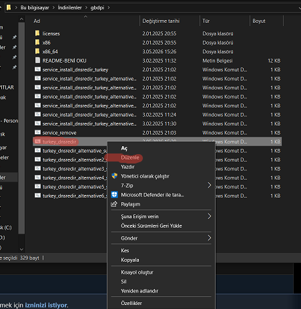
Task: Select the service_remove batch file icon
Action: [37, 132]
